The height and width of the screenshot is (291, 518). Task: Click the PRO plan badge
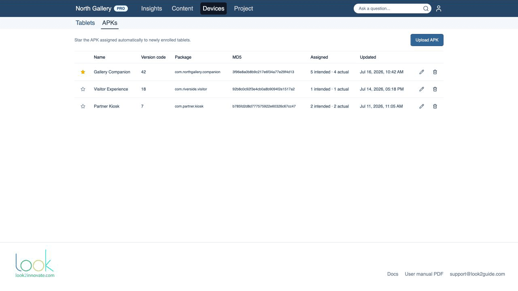121,8
